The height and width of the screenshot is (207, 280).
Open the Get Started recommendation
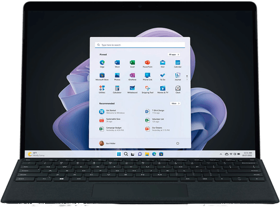point(112,112)
